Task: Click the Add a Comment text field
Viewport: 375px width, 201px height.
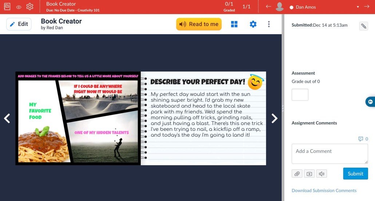Action: tap(329, 154)
